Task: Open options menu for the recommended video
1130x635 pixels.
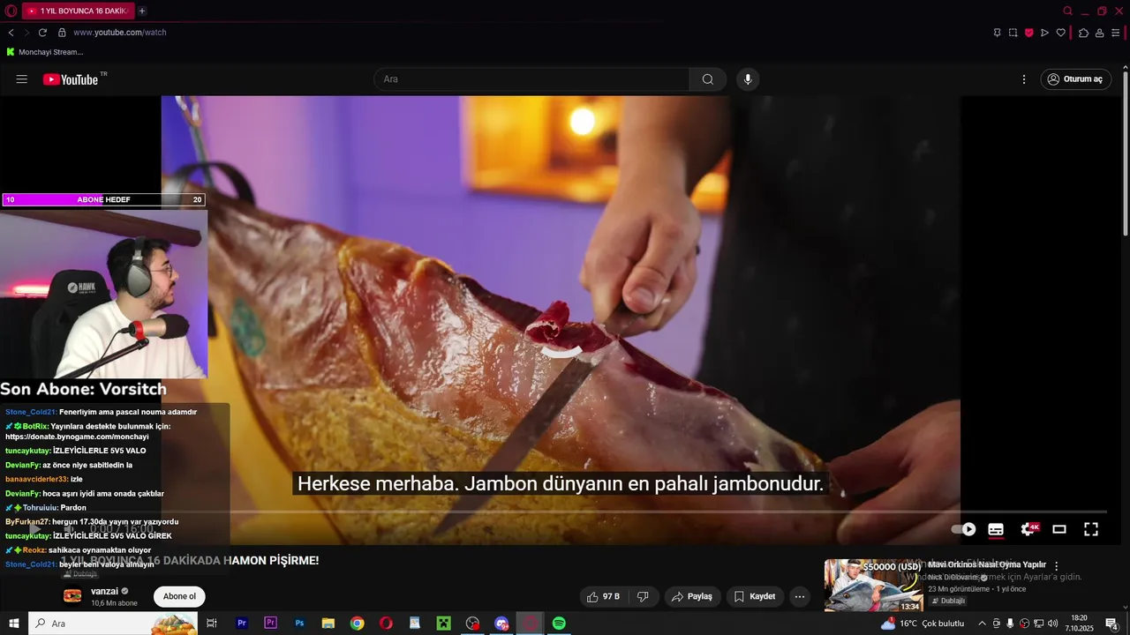Action: tap(1056, 566)
